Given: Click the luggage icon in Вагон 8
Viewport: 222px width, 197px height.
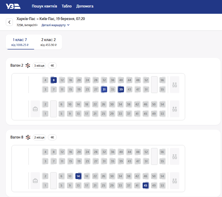Looking at the screenshot, I should coord(35,181).
